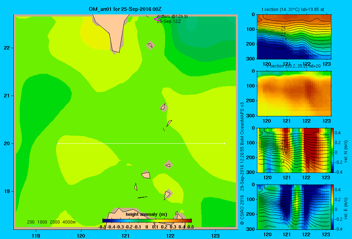Click latitude label '21' on main map axis

(x=7, y=96)
